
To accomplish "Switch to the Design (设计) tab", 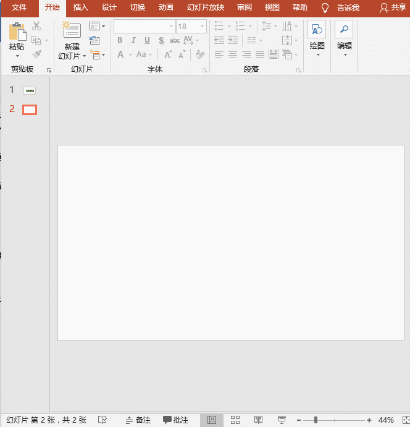I will pos(109,7).
